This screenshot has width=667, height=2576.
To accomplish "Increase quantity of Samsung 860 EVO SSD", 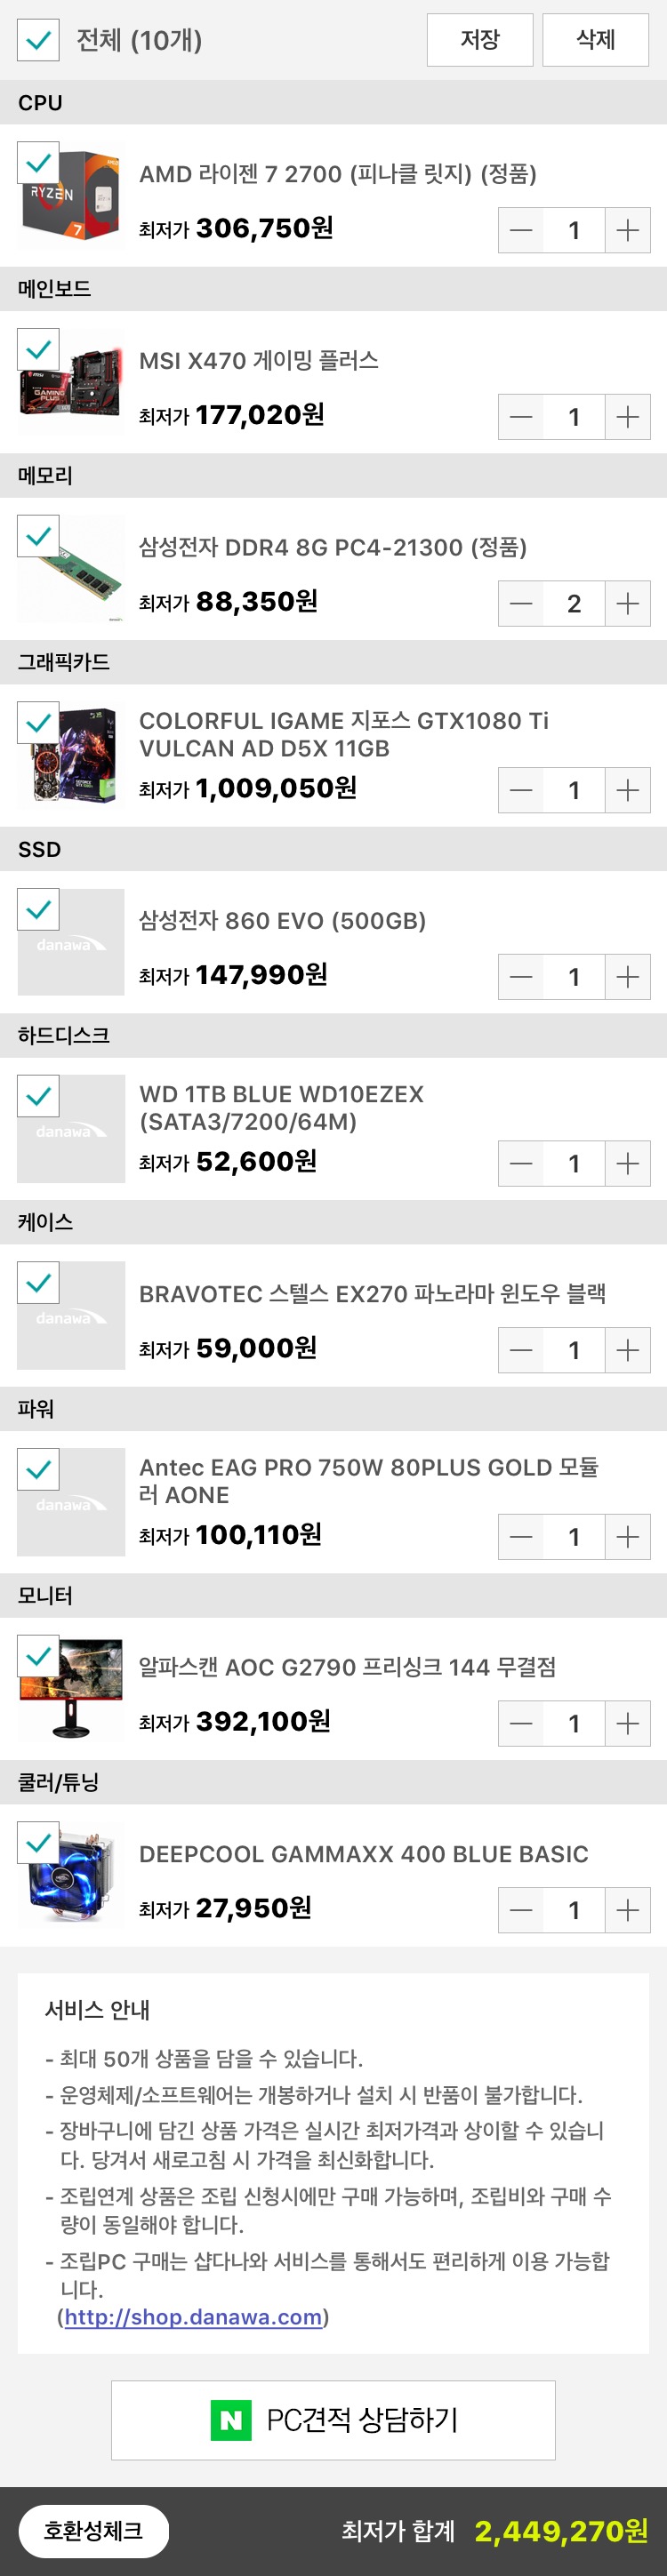I will (628, 977).
